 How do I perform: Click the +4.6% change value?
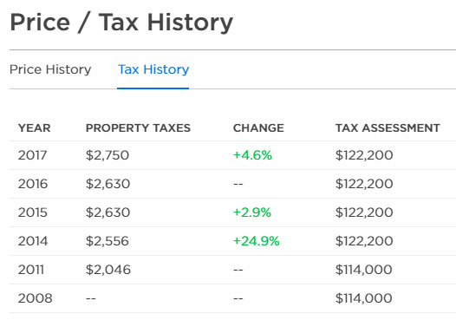[x=252, y=155]
